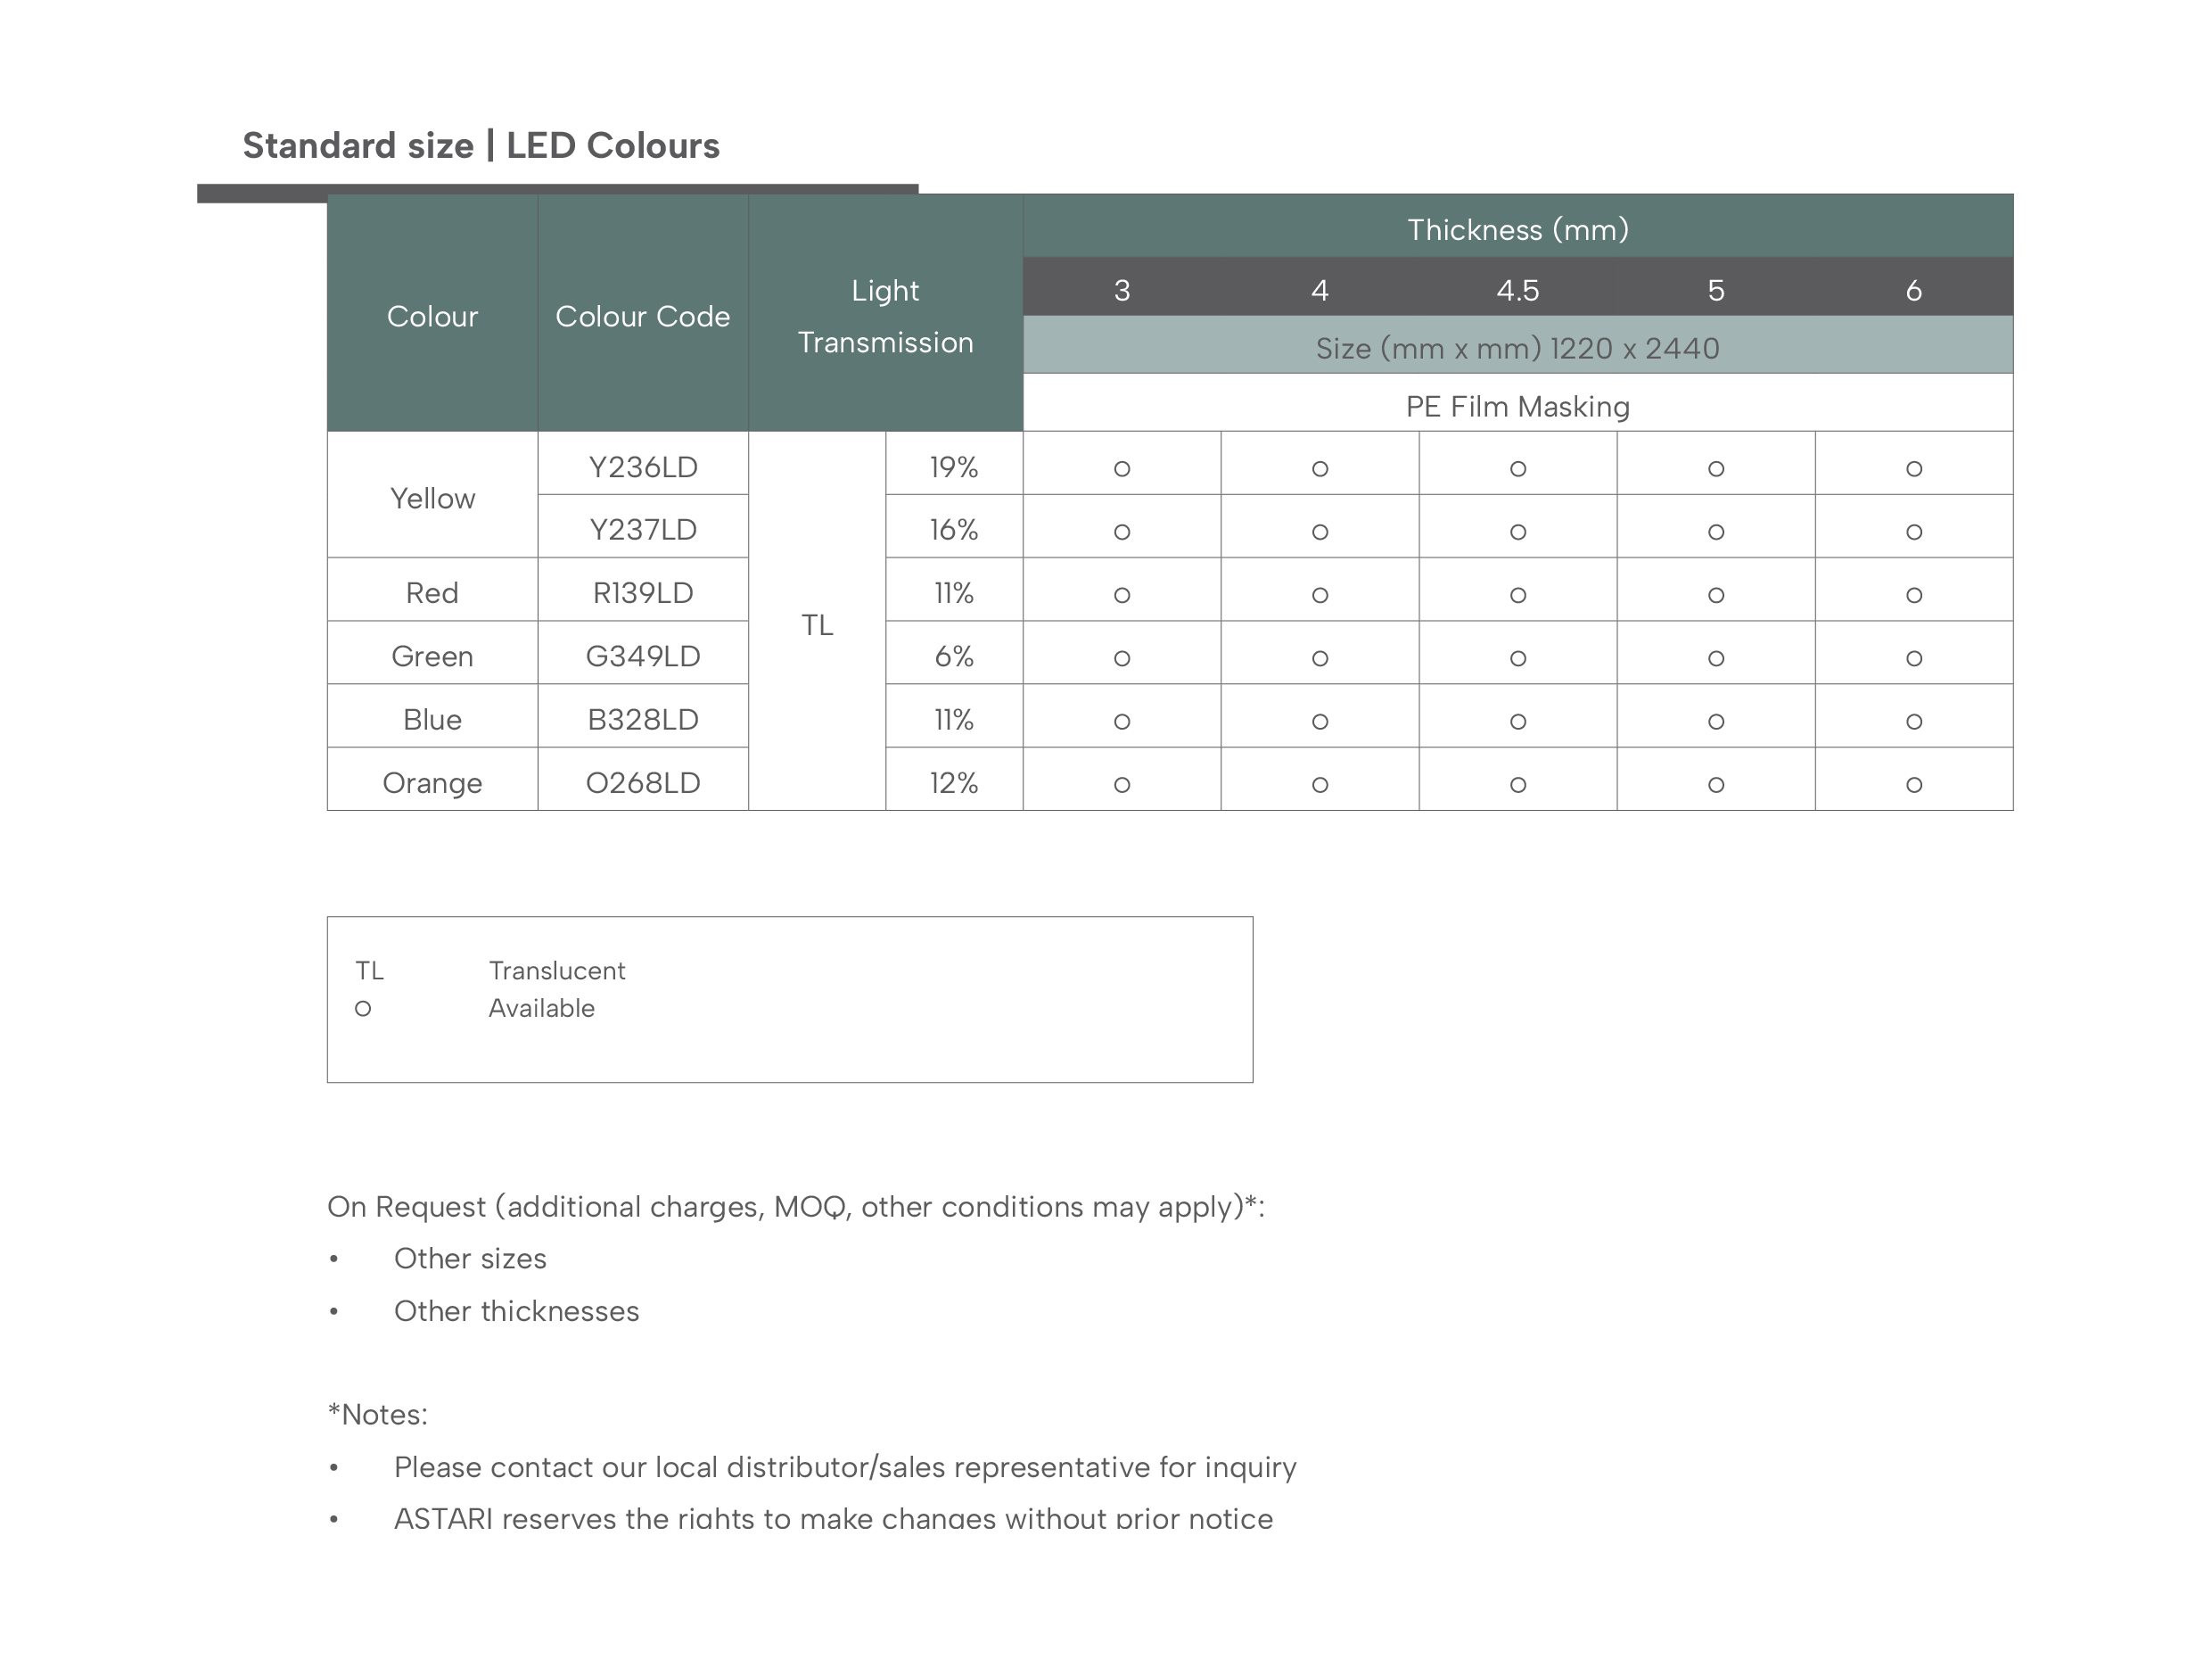Click the 'Please contact our local distributor' note
Image resolution: width=2212 pixels, height=1668 pixels.
(x=845, y=1467)
